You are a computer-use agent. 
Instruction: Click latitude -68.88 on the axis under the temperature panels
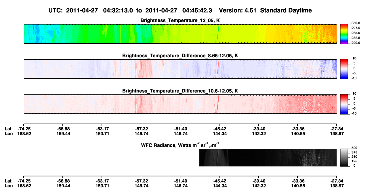(x=63, y=129)
